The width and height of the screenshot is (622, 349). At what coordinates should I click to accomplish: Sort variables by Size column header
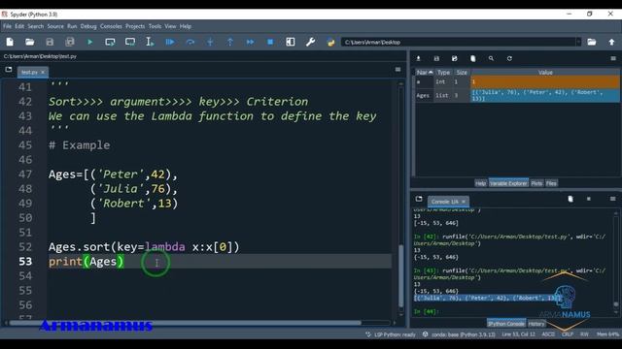[462, 73]
